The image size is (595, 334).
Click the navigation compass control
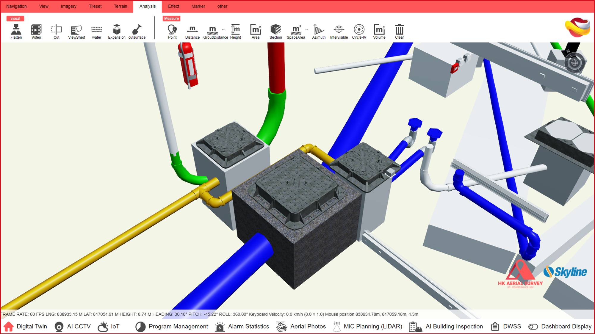pyautogui.click(x=574, y=63)
